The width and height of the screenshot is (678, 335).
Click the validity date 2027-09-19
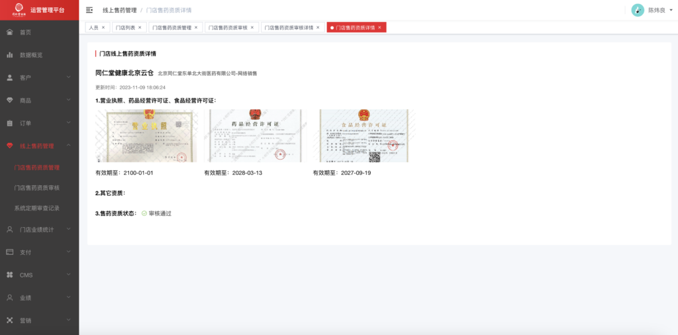click(x=356, y=173)
